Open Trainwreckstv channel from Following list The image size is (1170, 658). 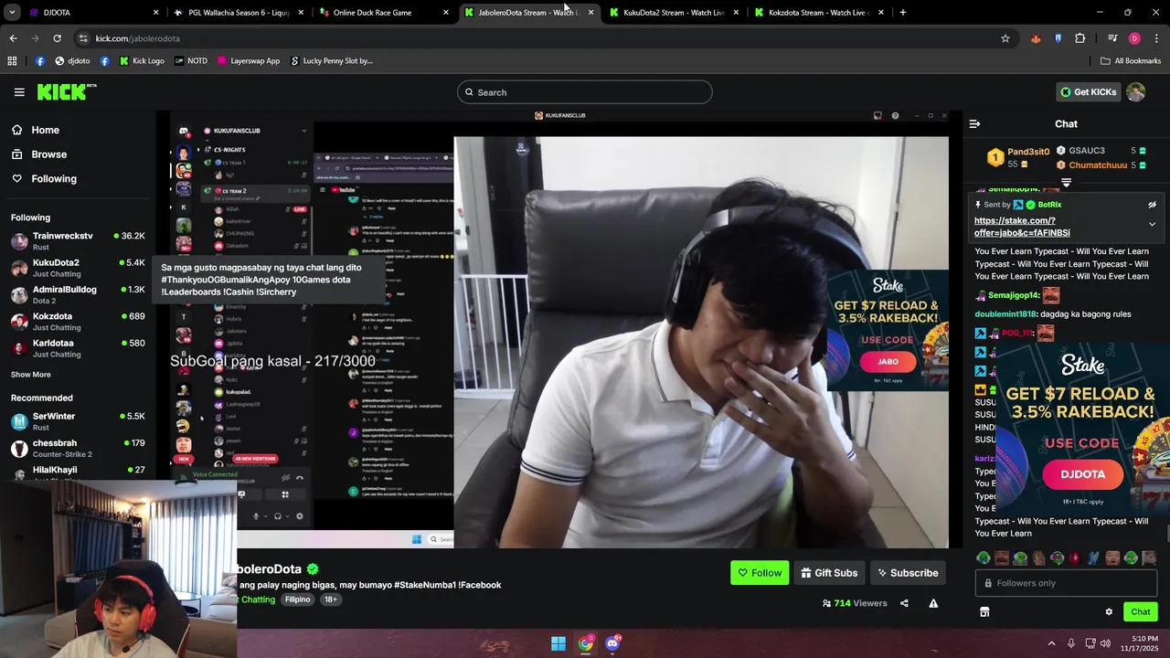pos(78,241)
